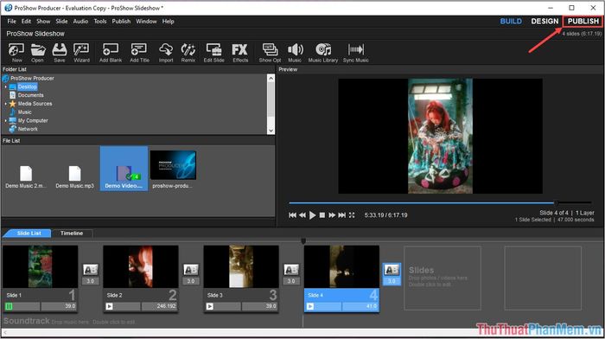Open the Tools menu

click(100, 22)
